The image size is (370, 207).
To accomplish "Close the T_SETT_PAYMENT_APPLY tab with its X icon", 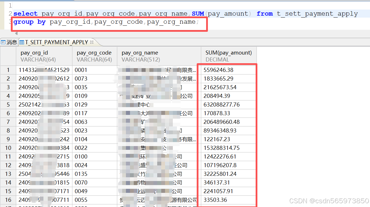I will pos(92,42).
